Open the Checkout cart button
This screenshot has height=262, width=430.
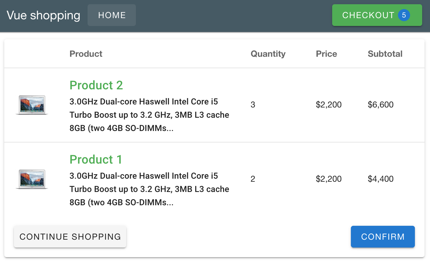368,15
